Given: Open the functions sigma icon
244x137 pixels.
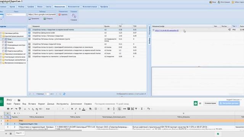Looking at the screenshot, I should click(x=142, y=109).
